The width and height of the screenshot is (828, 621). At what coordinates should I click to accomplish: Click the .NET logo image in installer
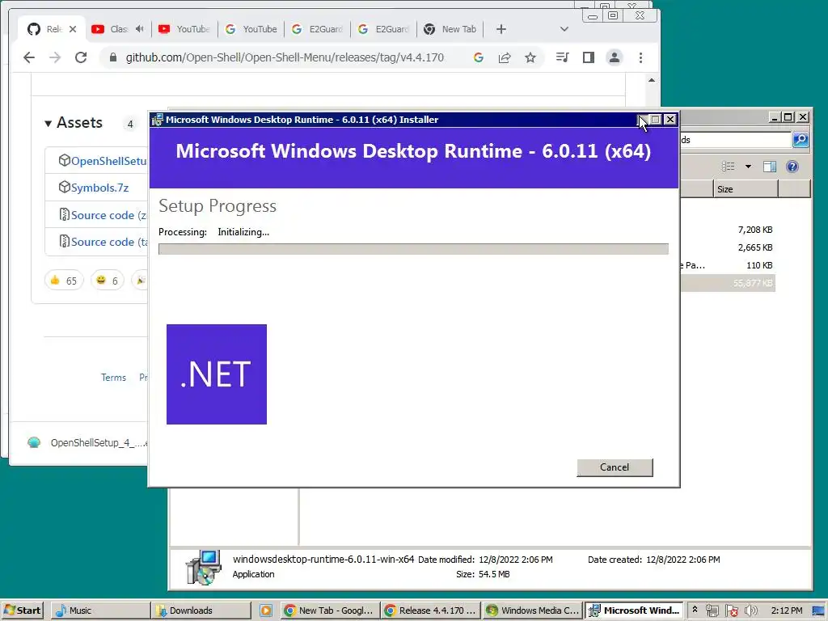coord(217,374)
